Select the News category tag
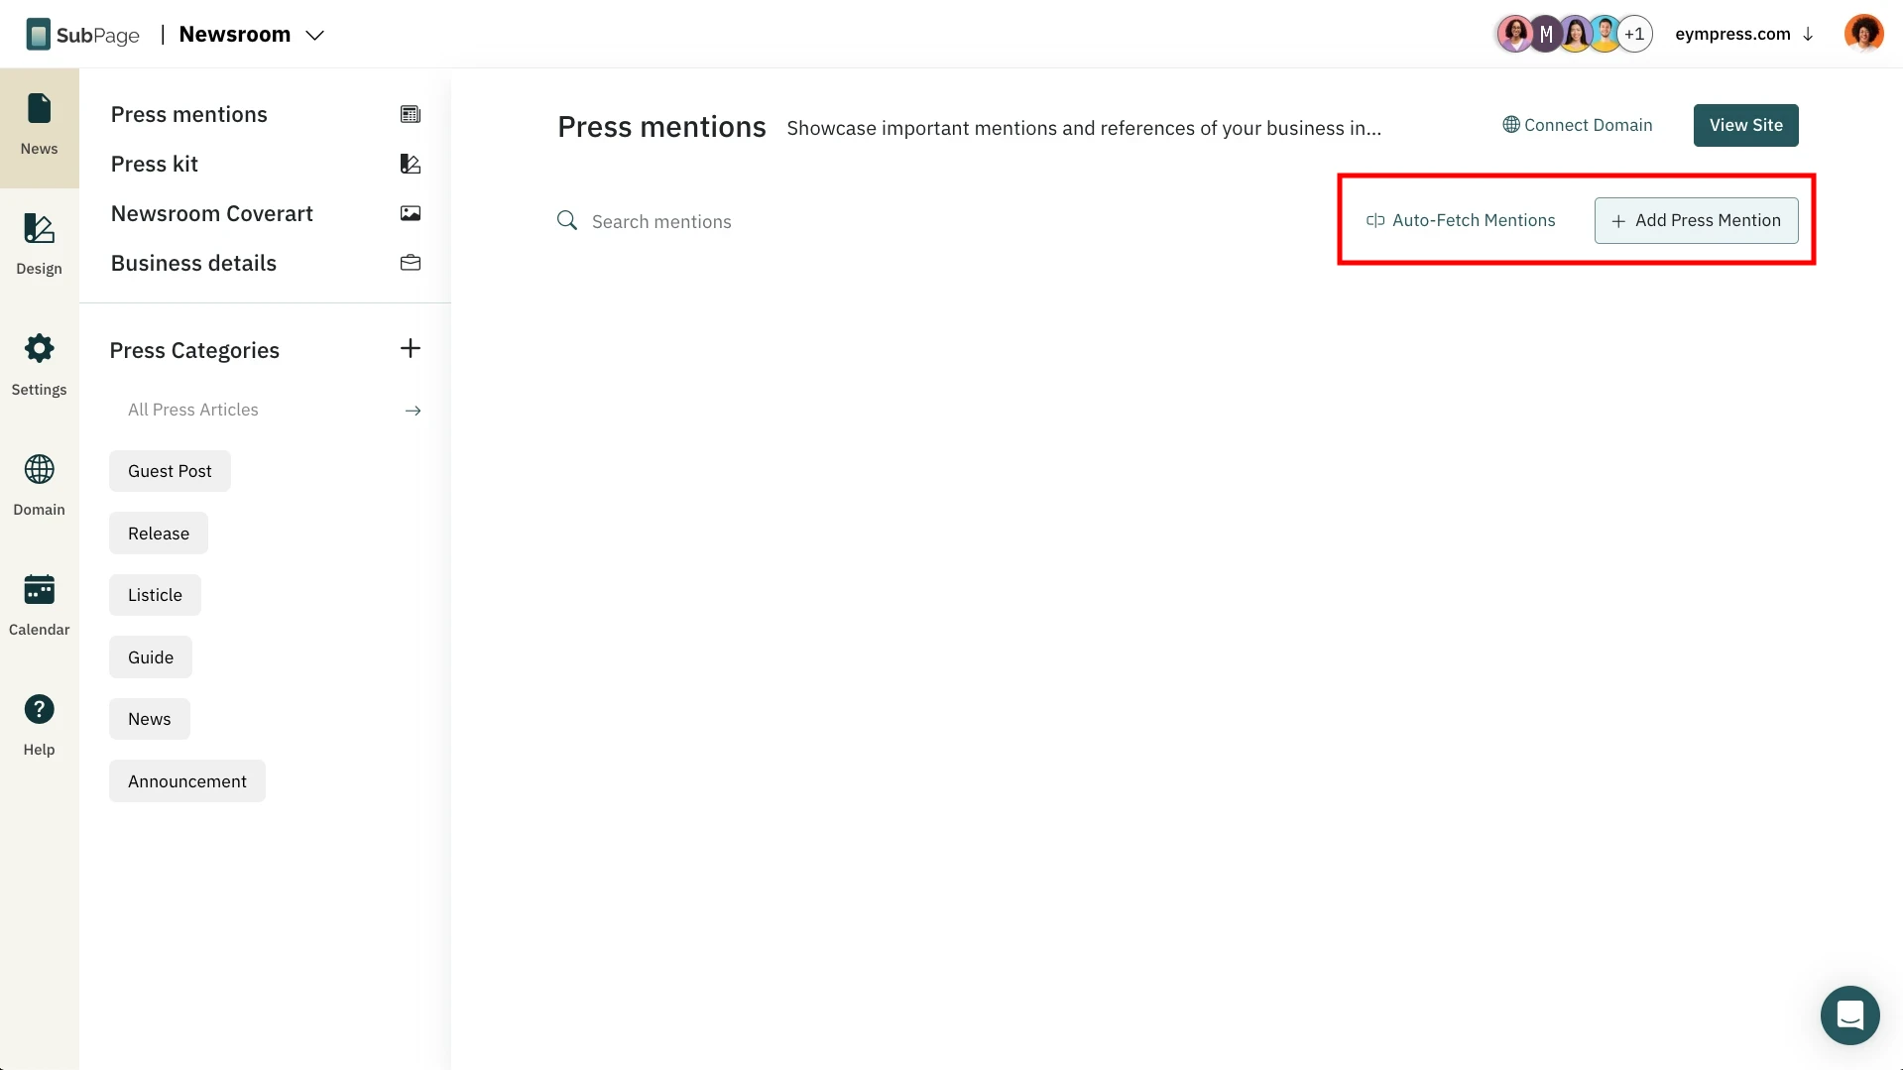The image size is (1903, 1070). (x=150, y=719)
